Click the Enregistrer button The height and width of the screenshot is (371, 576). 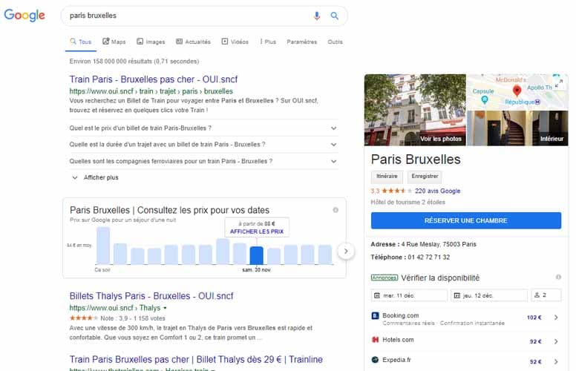coord(425,177)
